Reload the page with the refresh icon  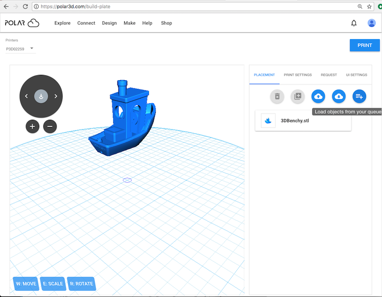(25, 7)
